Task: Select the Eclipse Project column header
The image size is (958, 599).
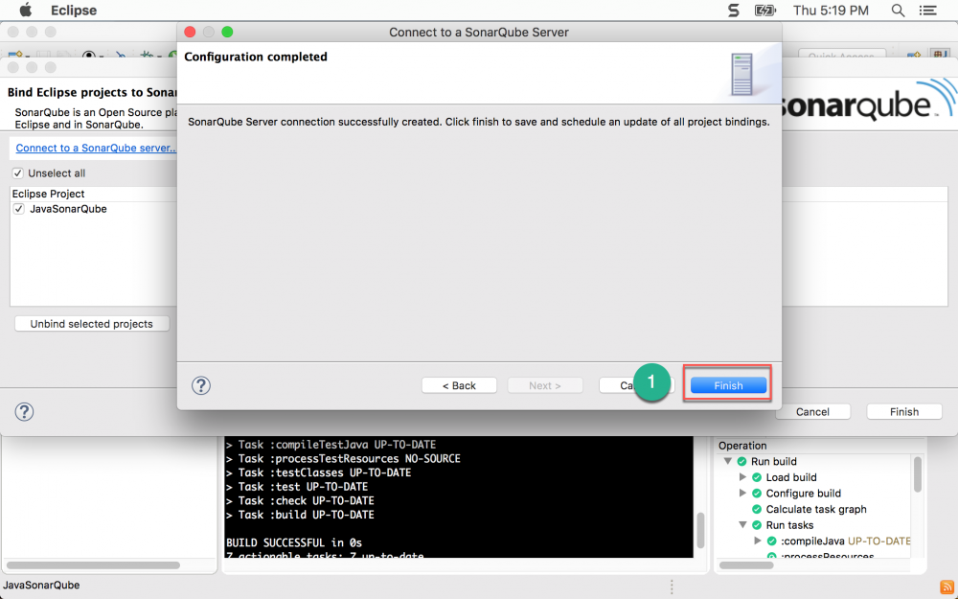Action: 48,194
